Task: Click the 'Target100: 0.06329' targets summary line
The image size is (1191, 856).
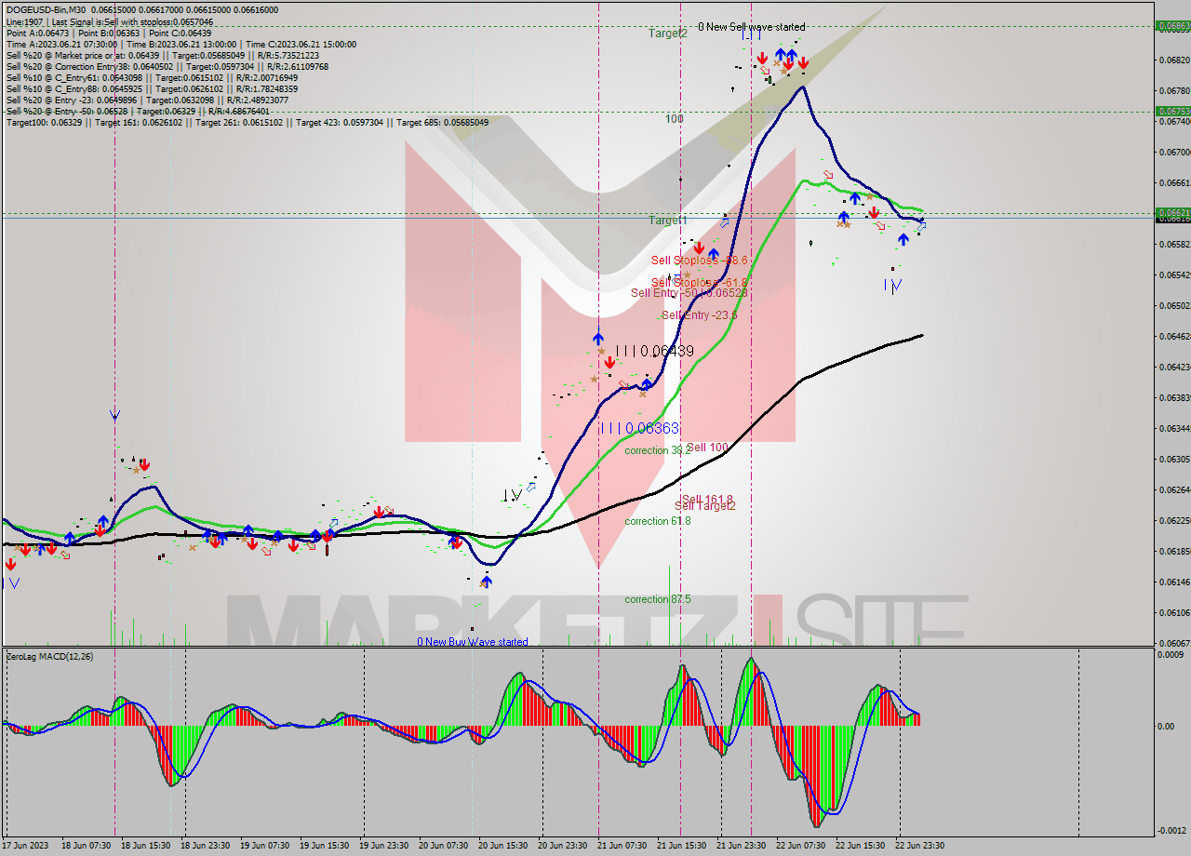Action: point(247,122)
